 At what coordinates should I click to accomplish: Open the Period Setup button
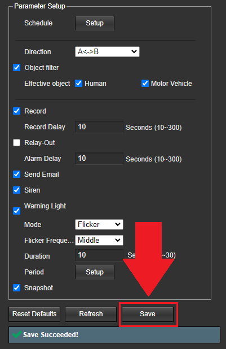coord(95,272)
